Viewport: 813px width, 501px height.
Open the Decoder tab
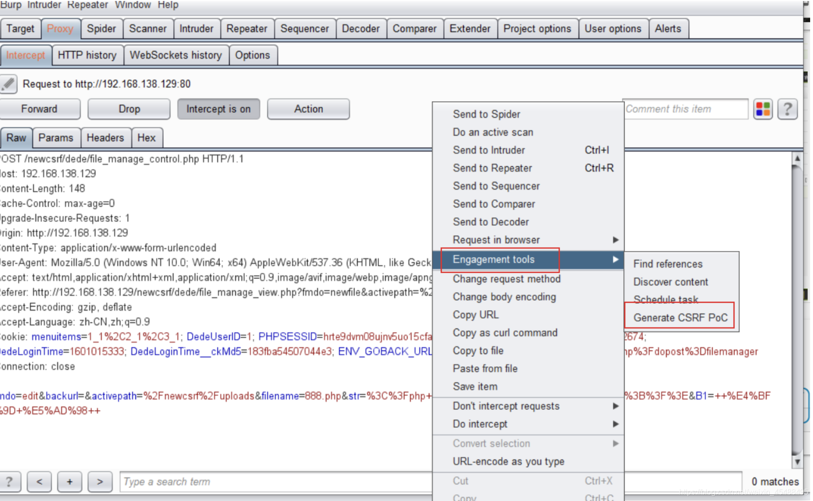tap(361, 29)
